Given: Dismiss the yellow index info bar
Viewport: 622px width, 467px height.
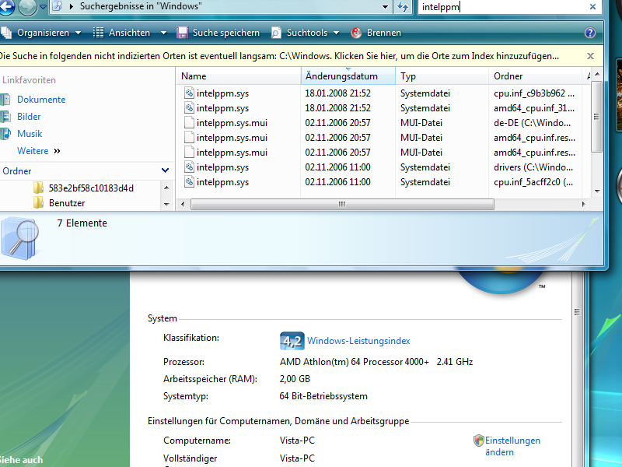Looking at the screenshot, I should (590, 56).
